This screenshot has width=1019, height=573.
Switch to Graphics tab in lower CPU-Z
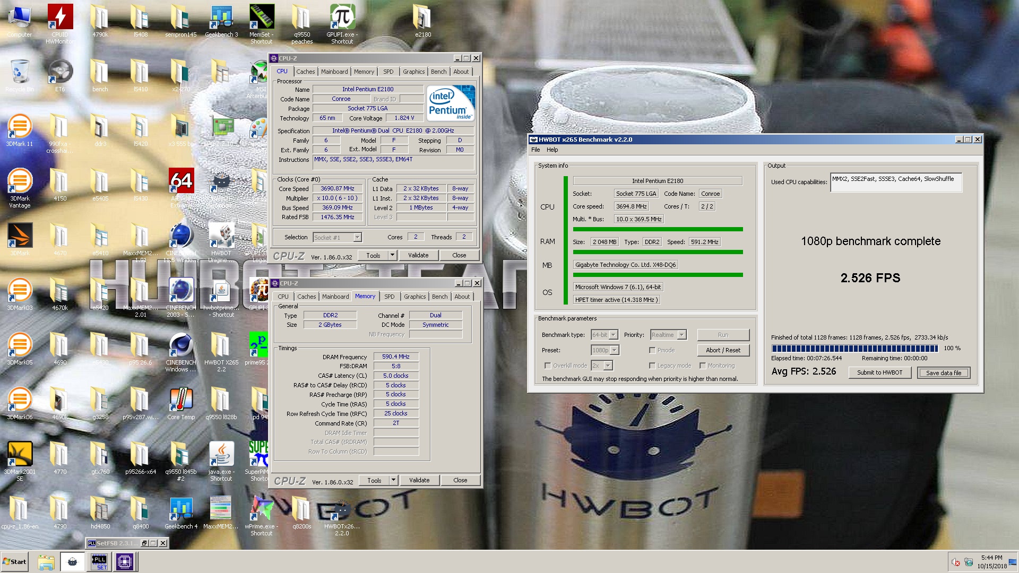(x=414, y=297)
